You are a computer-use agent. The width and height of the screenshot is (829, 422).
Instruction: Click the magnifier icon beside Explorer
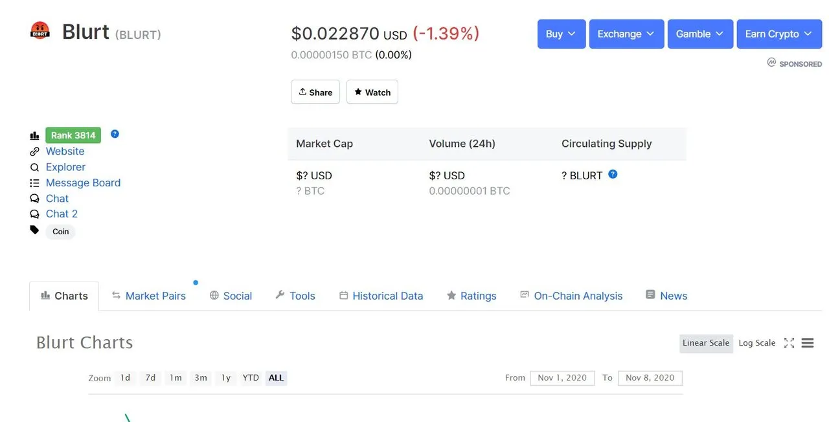(x=34, y=167)
